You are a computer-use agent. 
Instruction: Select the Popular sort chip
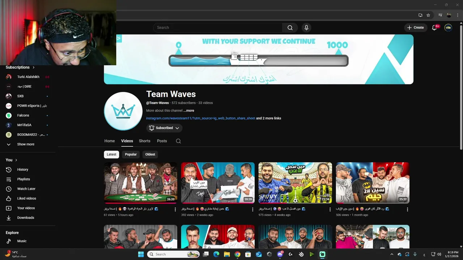(131, 154)
